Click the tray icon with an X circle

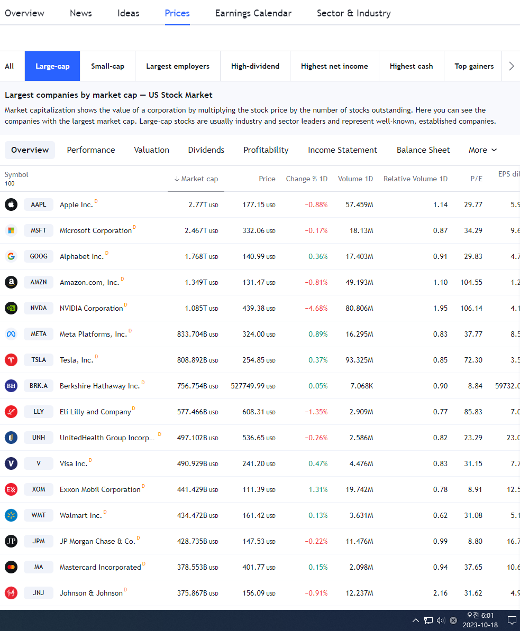(453, 620)
